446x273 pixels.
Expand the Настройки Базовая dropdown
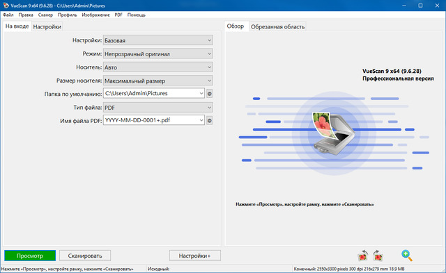(158, 40)
